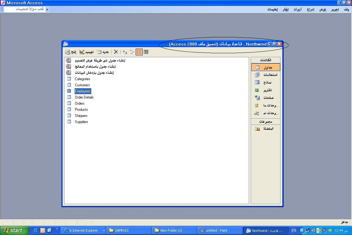Click the 'جاهز' status bar text
This screenshot has height=235, width=352.
[x=344, y=222]
